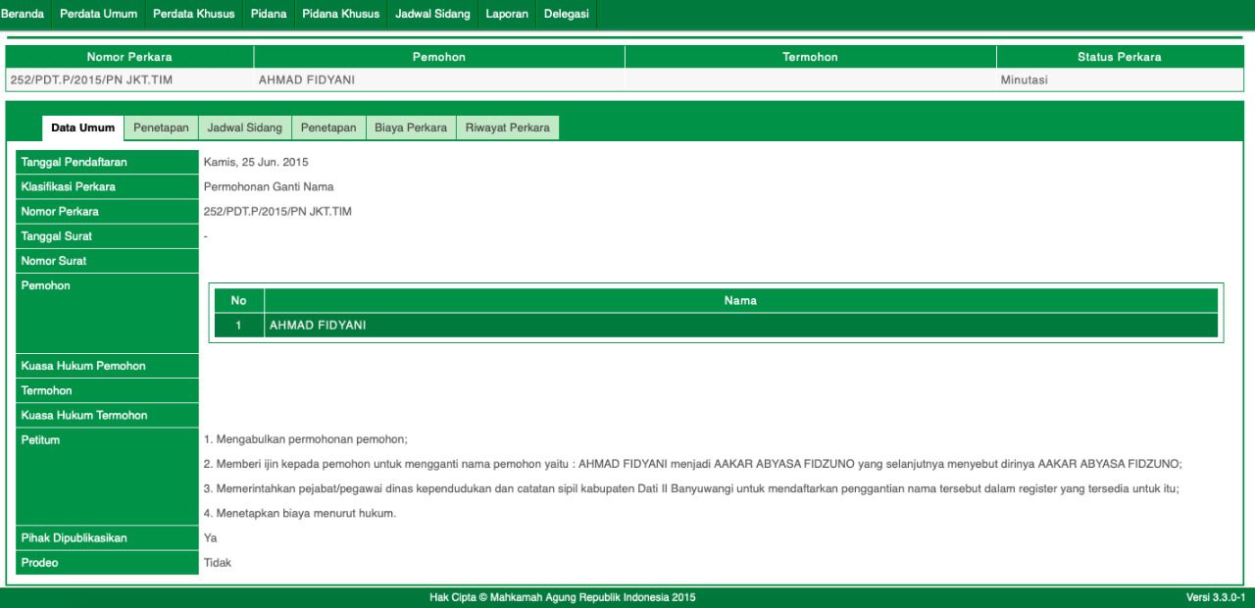1255x608 pixels.
Task: Click the Petitum label
Action: click(x=108, y=477)
